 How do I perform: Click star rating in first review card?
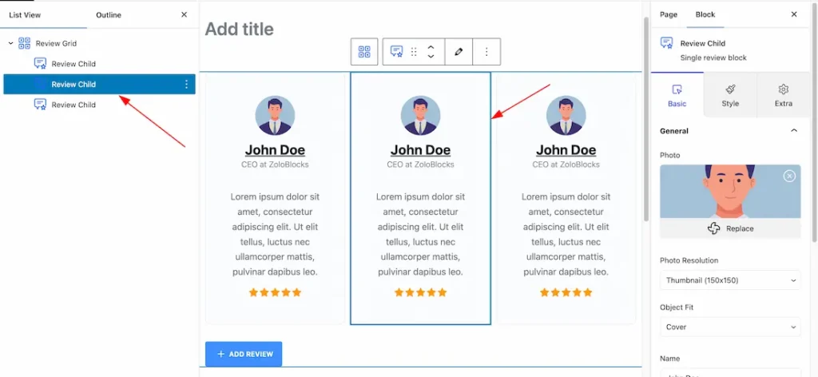click(275, 292)
